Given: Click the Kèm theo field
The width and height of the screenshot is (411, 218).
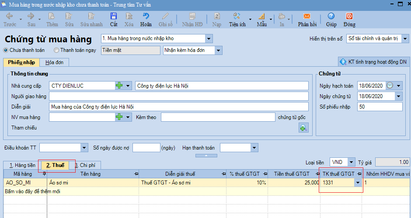Looking at the screenshot, I should 218,117.
